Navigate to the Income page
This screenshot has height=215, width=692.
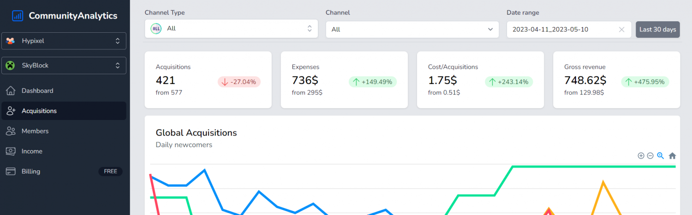tap(64, 151)
